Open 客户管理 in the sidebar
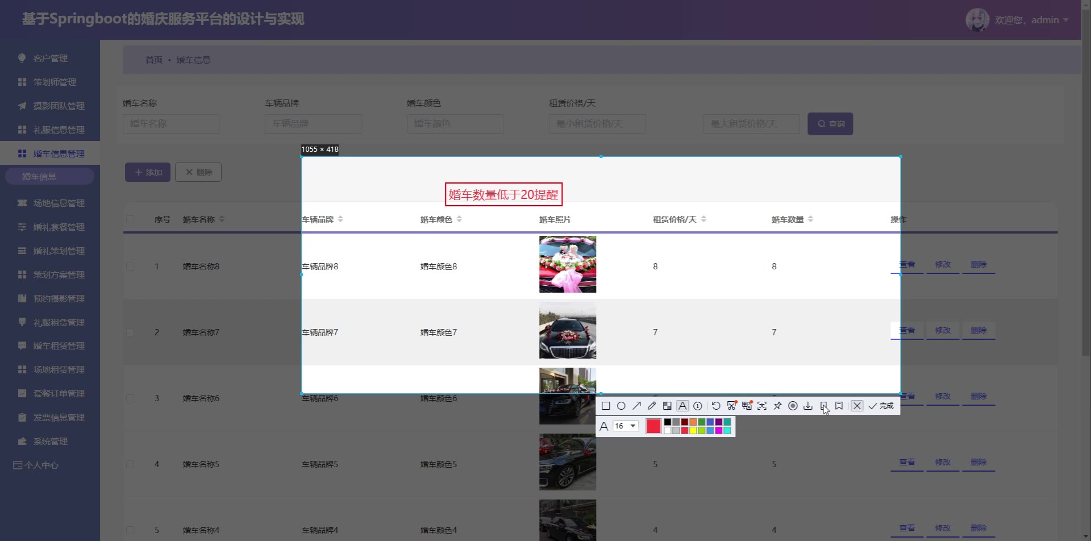This screenshot has width=1091, height=541. pos(50,59)
